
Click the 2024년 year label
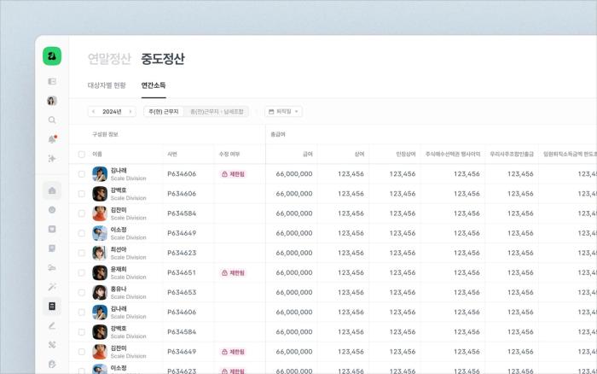click(112, 111)
